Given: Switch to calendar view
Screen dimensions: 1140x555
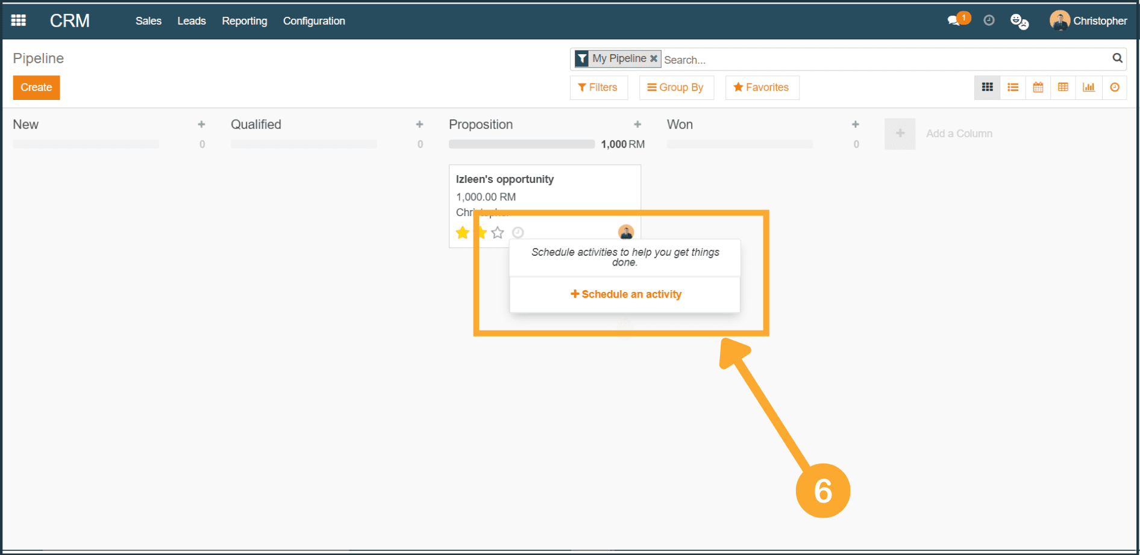Looking at the screenshot, I should (1038, 88).
